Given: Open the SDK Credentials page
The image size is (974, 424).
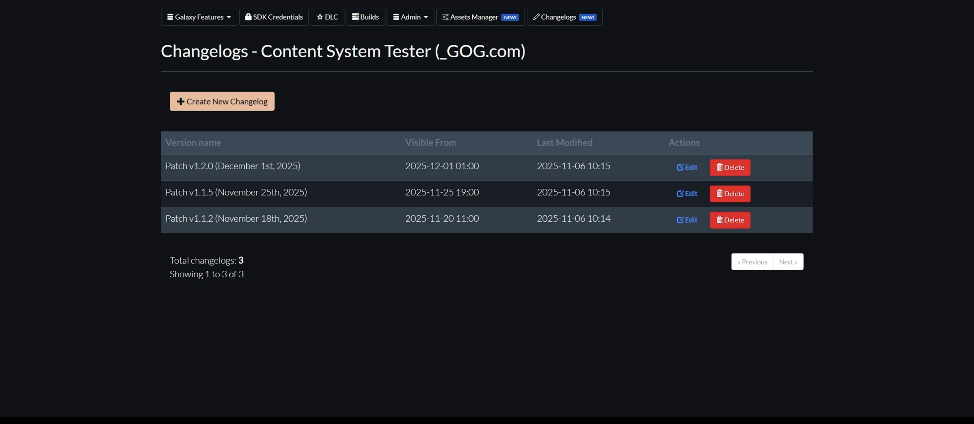Looking at the screenshot, I should tap(273, 17).
